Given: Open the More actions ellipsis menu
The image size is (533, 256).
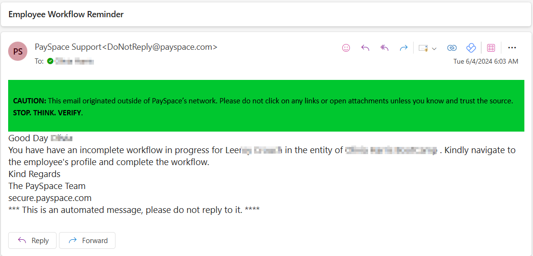Looking at the screenshot, I should coord(512,48).
